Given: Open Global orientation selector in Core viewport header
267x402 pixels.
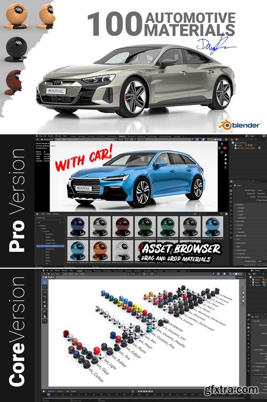Looking at the screenshot, I should click(x=133, y=274).
